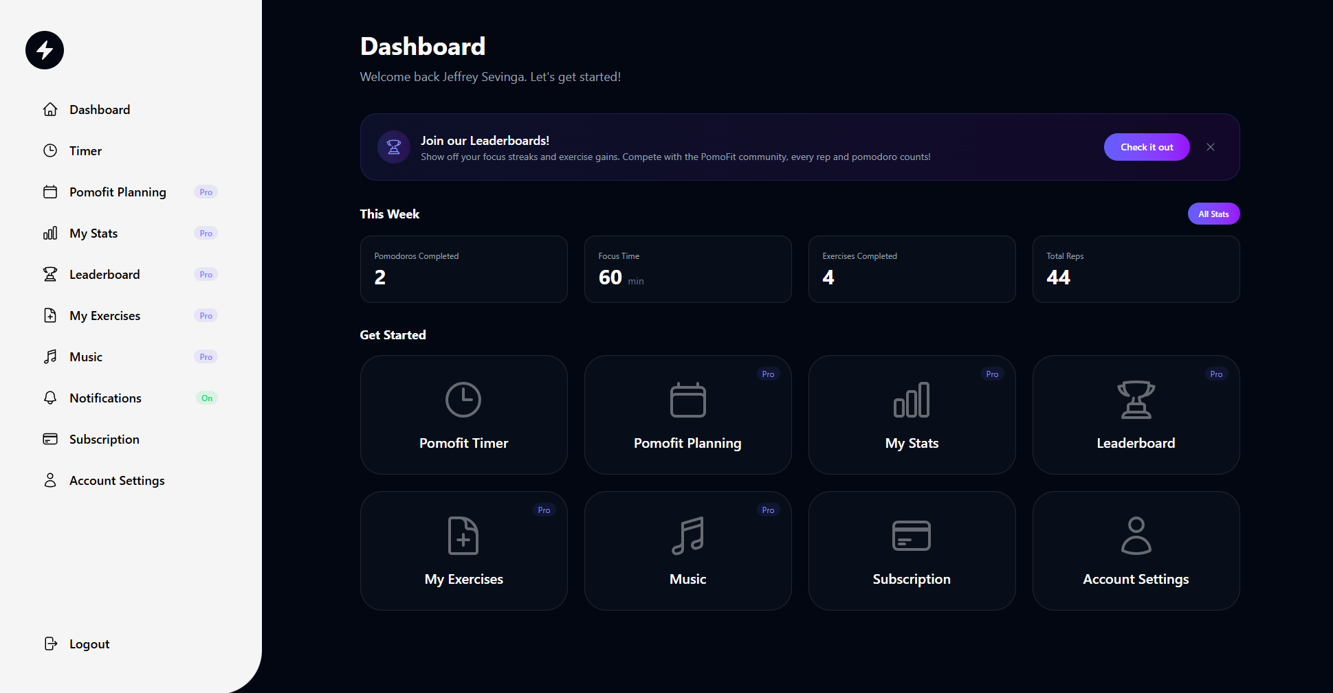1333x693 pixels.
Task: Click the large clock icon on Pomofit Timer card
Action: tap(463, 400)
